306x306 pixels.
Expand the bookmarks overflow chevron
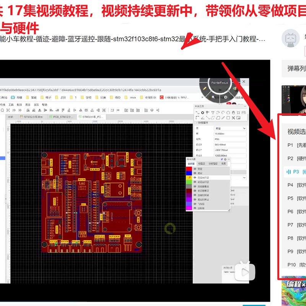pyautogui.click(x=202, y=97)
